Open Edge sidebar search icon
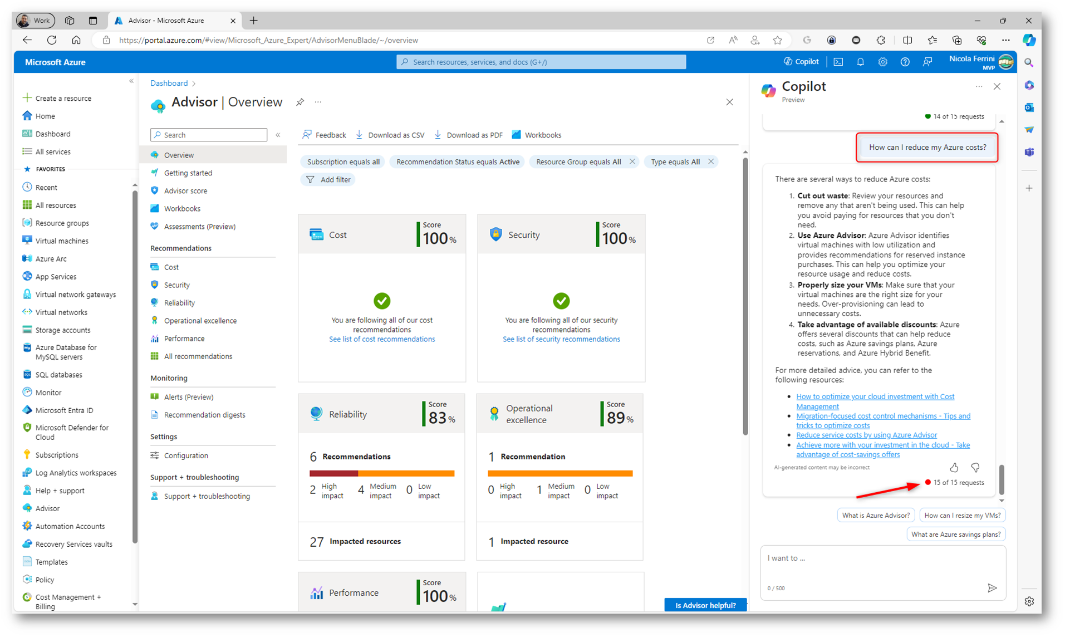Viewport: 1065px width, 637px height. (1029, 63)
